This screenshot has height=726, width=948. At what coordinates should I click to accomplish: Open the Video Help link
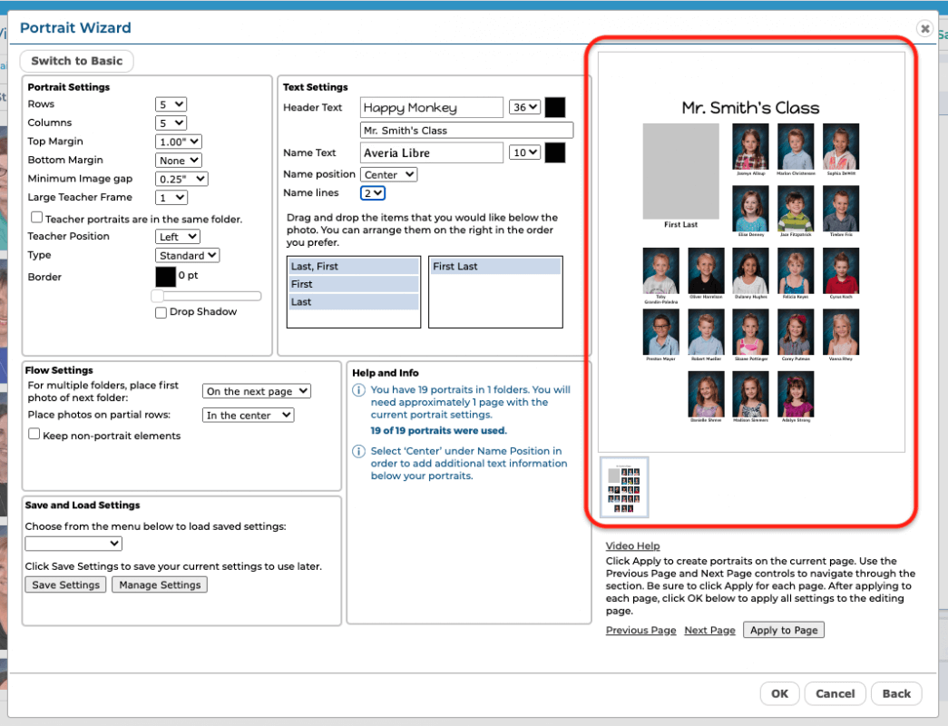(632, 546)
